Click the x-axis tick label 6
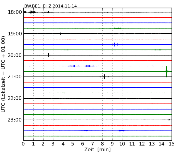Image resolution: width=195 pixels, height=156 pixels. [82, 144]
